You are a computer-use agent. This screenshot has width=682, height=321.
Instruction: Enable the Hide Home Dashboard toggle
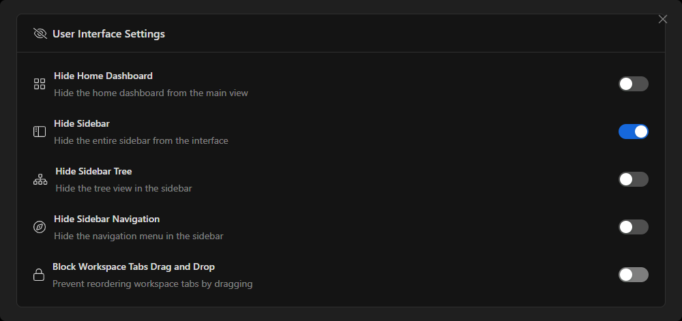pos(633,84)
